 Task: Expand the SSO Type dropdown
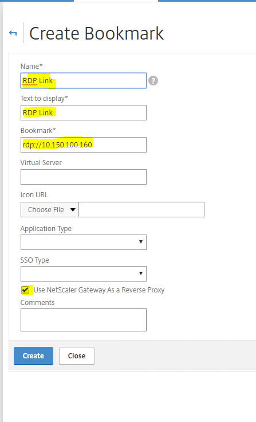(84, 273)
